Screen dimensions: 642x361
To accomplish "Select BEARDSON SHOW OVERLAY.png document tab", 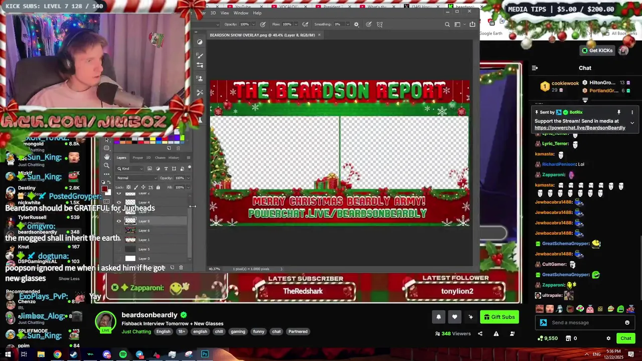I will (x=262, y=35).
